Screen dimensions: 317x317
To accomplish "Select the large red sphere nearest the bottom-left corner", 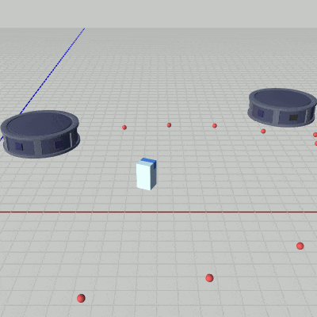I will coord(81,298).
